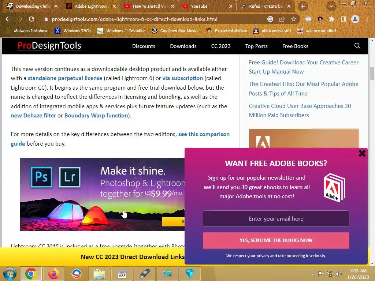Reload the current page
375x281 pixels.
(x=31, y=19)
